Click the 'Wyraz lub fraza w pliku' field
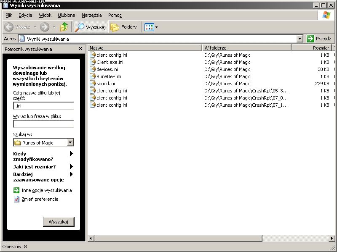 44,124
